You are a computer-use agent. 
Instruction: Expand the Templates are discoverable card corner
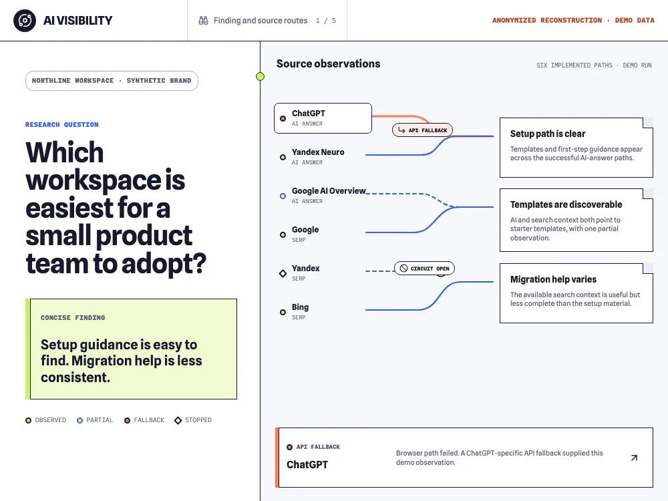648,194
